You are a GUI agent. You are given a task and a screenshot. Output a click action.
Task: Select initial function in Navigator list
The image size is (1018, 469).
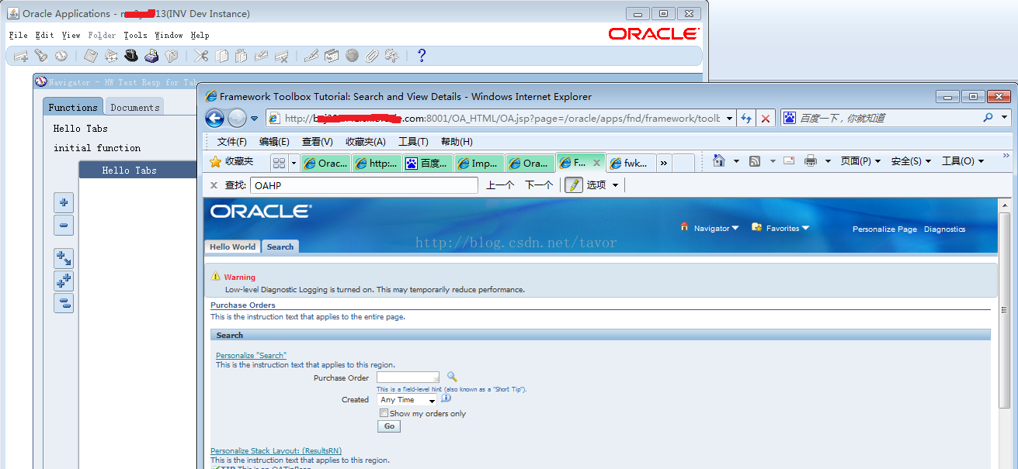[x=97, y=147]
